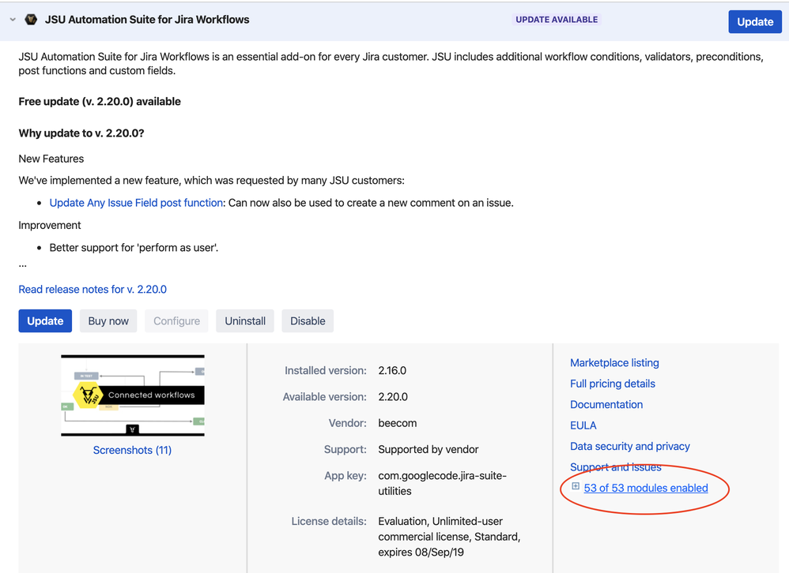Open Read release notes for v. 2.20.0
Viewport: 789px width, 573px height.
tap(92, 289)
